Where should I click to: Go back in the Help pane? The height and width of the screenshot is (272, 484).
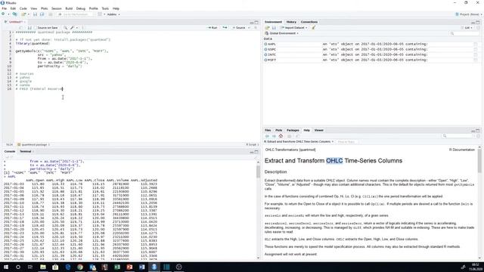267,136
